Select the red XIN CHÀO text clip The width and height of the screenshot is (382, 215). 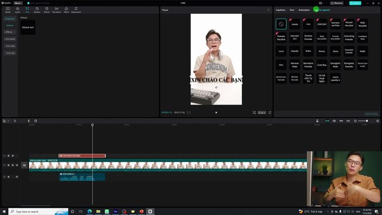(82, 156)
